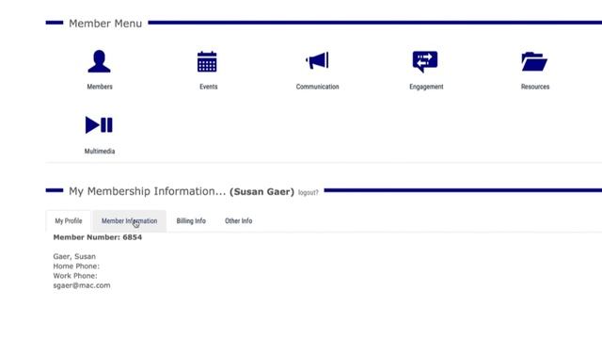Image resolution: width=602 pixels, height=339 pixels.
Task: Open the Members person icon
Action: pyautogui.click(x=99, y=61)
